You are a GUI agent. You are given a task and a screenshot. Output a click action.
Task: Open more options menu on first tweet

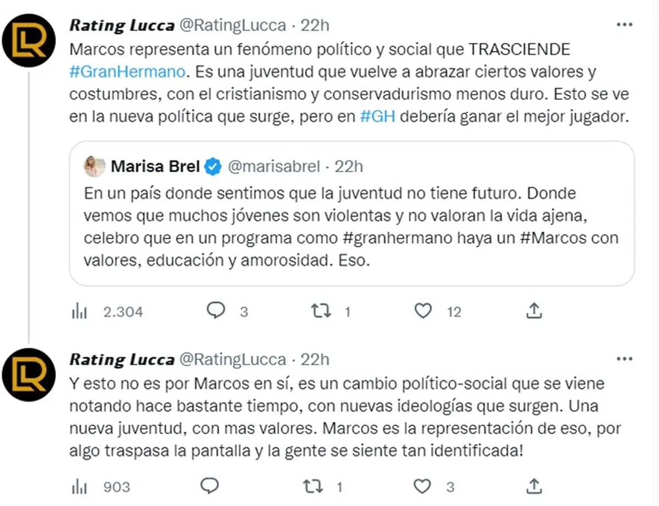point(625,25)
